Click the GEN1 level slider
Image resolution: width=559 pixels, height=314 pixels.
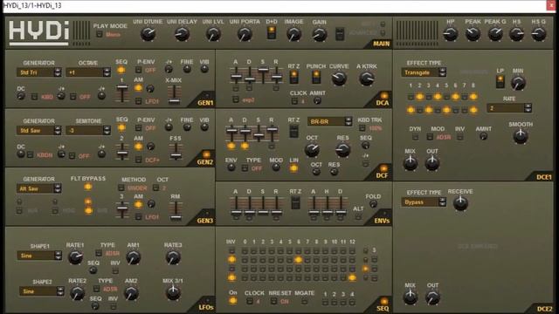tap(122, 92)
